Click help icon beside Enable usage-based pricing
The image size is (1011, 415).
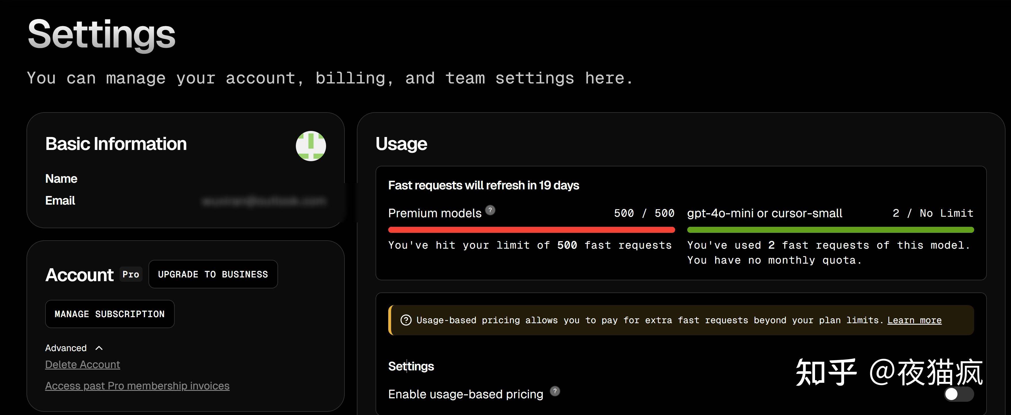pyautogui.click(x=555, y=391)
